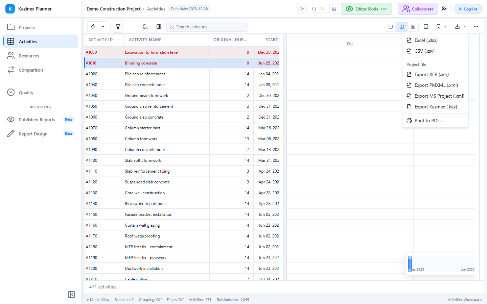The height and width of the screenshot is (304, 487).
Task: Click Slab soffit formwork name
Action: (x=143, y=160)
